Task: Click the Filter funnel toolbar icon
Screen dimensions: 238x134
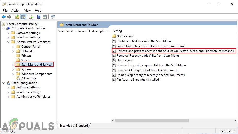Action: [x=53, y=17]
